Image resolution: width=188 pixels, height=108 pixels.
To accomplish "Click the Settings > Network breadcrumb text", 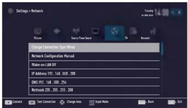I will pos(30,11).
